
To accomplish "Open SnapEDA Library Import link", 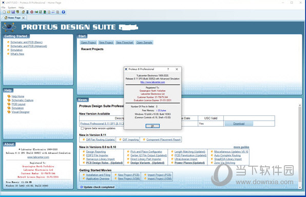I will click(x=228, y=159).
